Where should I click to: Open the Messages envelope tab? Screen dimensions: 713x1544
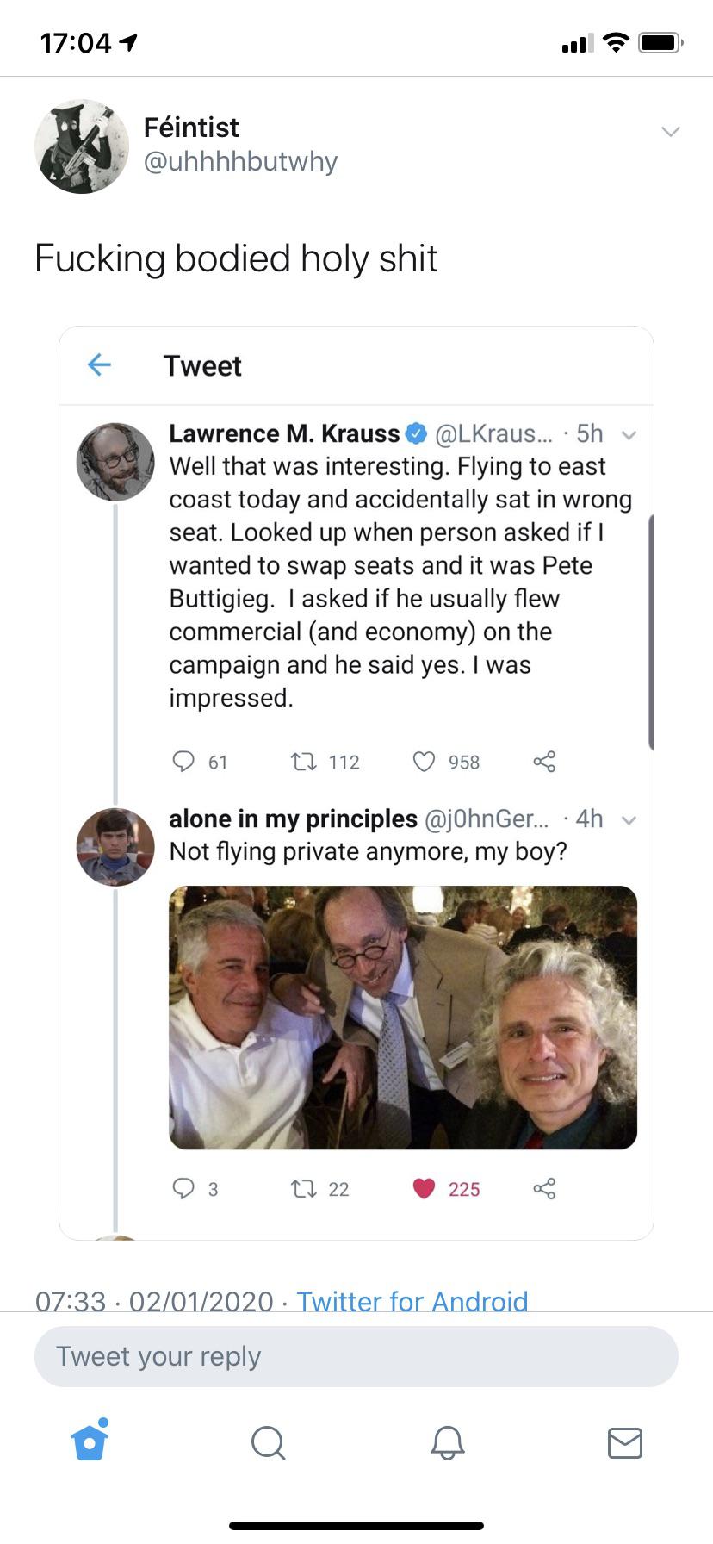point(625,1442)
